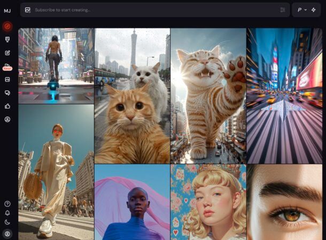Open the motion-blurred Times Square image

click(284, 96)
